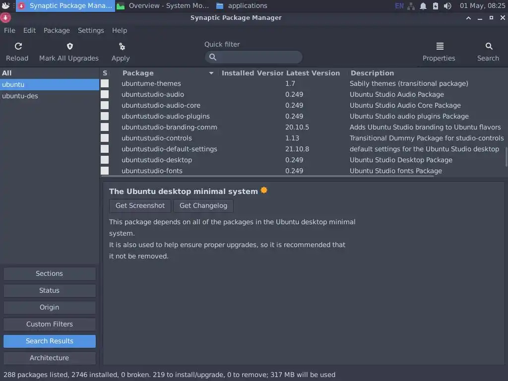
Task: Click the battery power tray icon
Action: point(436,6)
